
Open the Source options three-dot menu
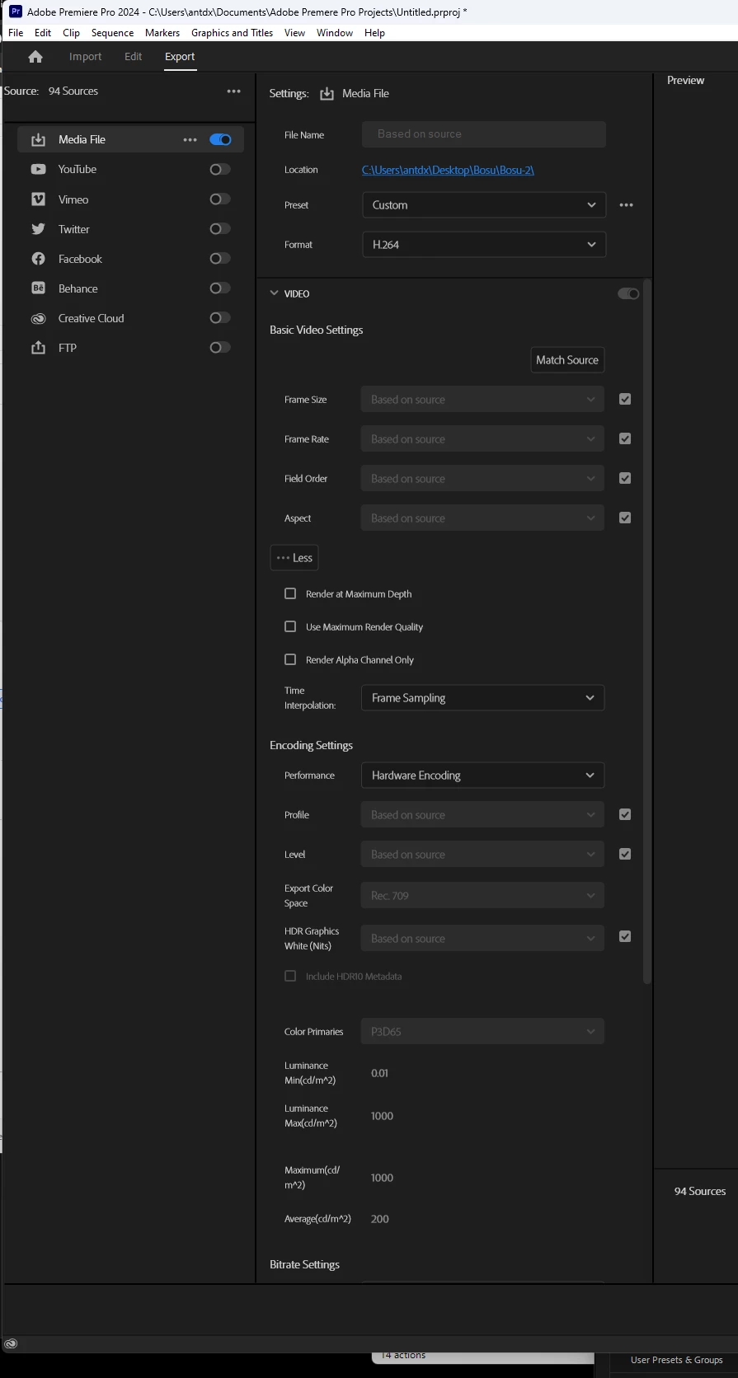click(x=234, y=91)
